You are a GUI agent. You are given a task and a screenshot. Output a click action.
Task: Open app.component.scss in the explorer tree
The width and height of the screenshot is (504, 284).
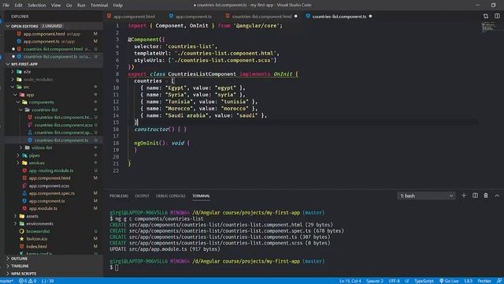49,186
